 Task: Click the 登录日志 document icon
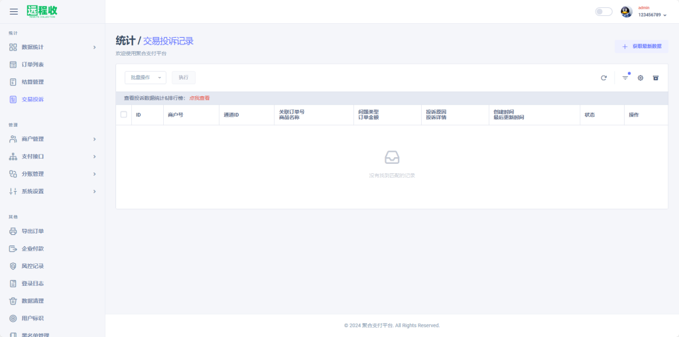tap(13, 283)
